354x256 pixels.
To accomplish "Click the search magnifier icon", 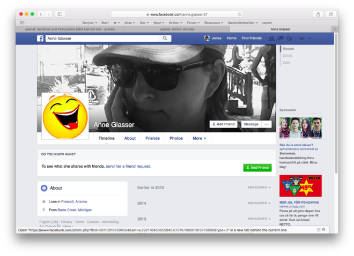I will pyautogui.click(x=165, y=39).
